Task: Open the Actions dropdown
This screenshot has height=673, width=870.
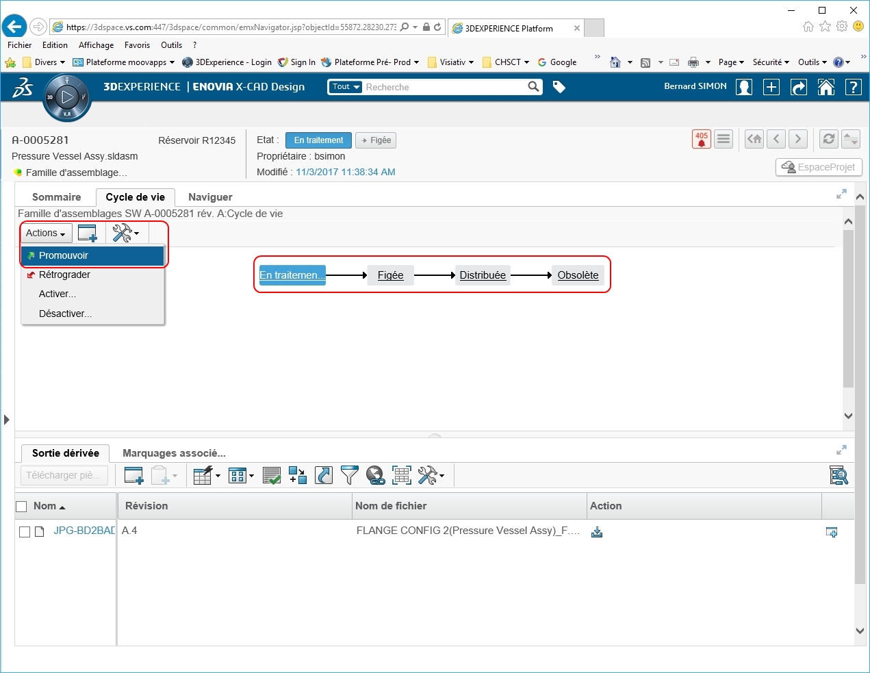Action: pos(46,233)
